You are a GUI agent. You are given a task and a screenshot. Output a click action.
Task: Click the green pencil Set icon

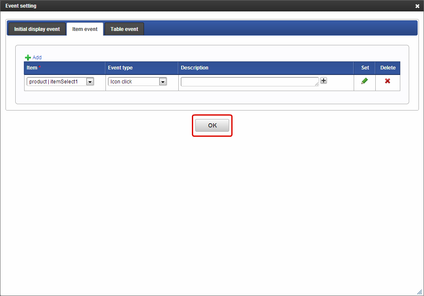click(x=365, y=81)
